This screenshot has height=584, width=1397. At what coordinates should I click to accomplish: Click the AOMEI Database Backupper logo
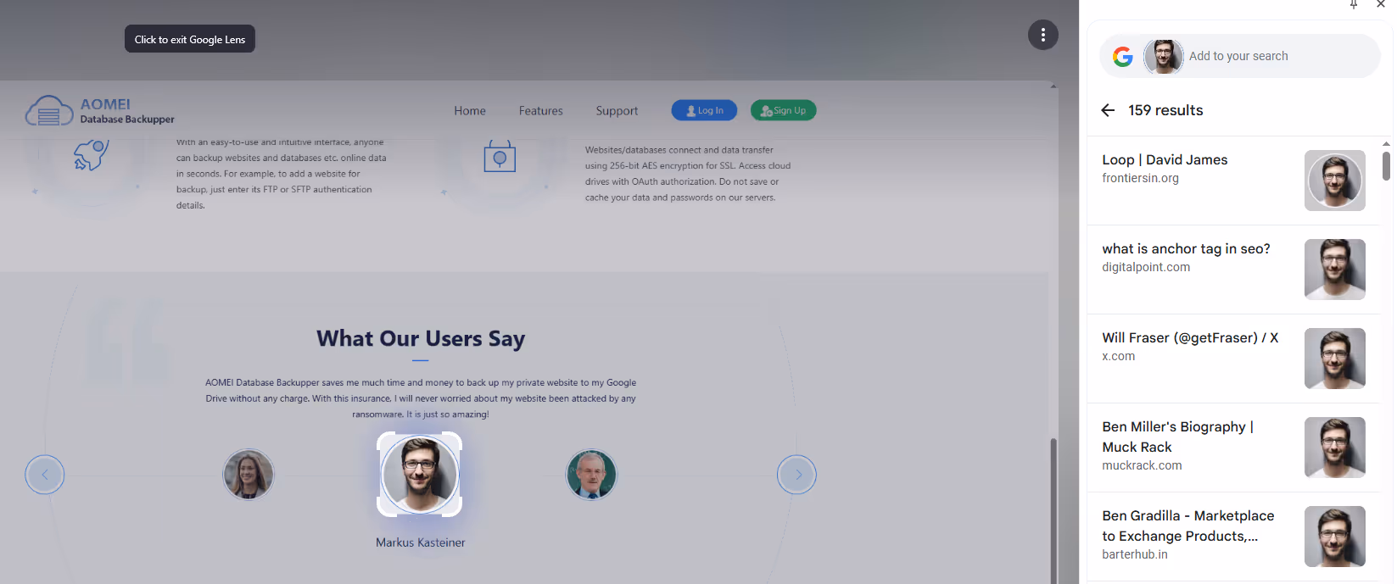tap(100, 111)
